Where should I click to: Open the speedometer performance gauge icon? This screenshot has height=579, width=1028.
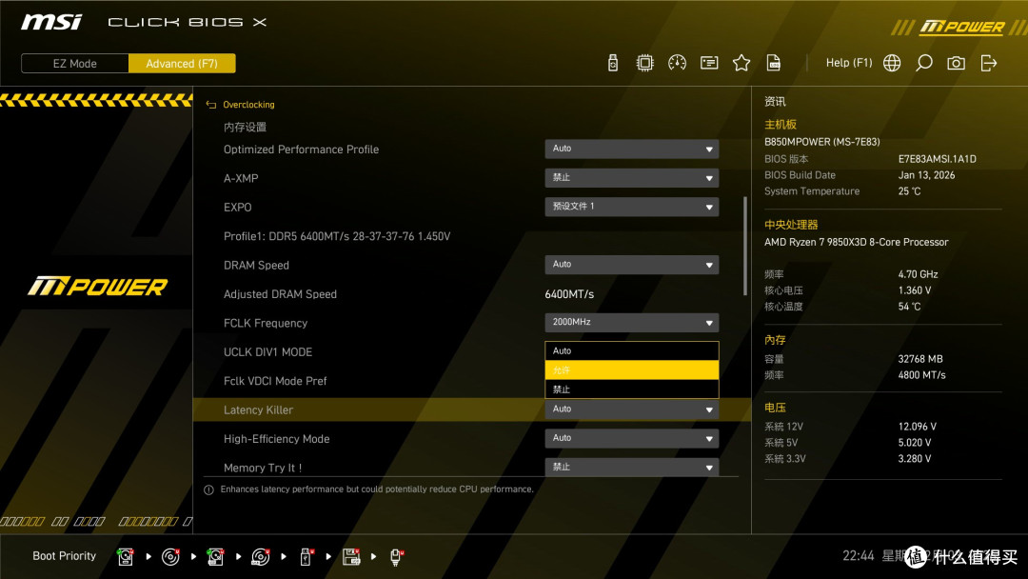[x=677, y=63]
